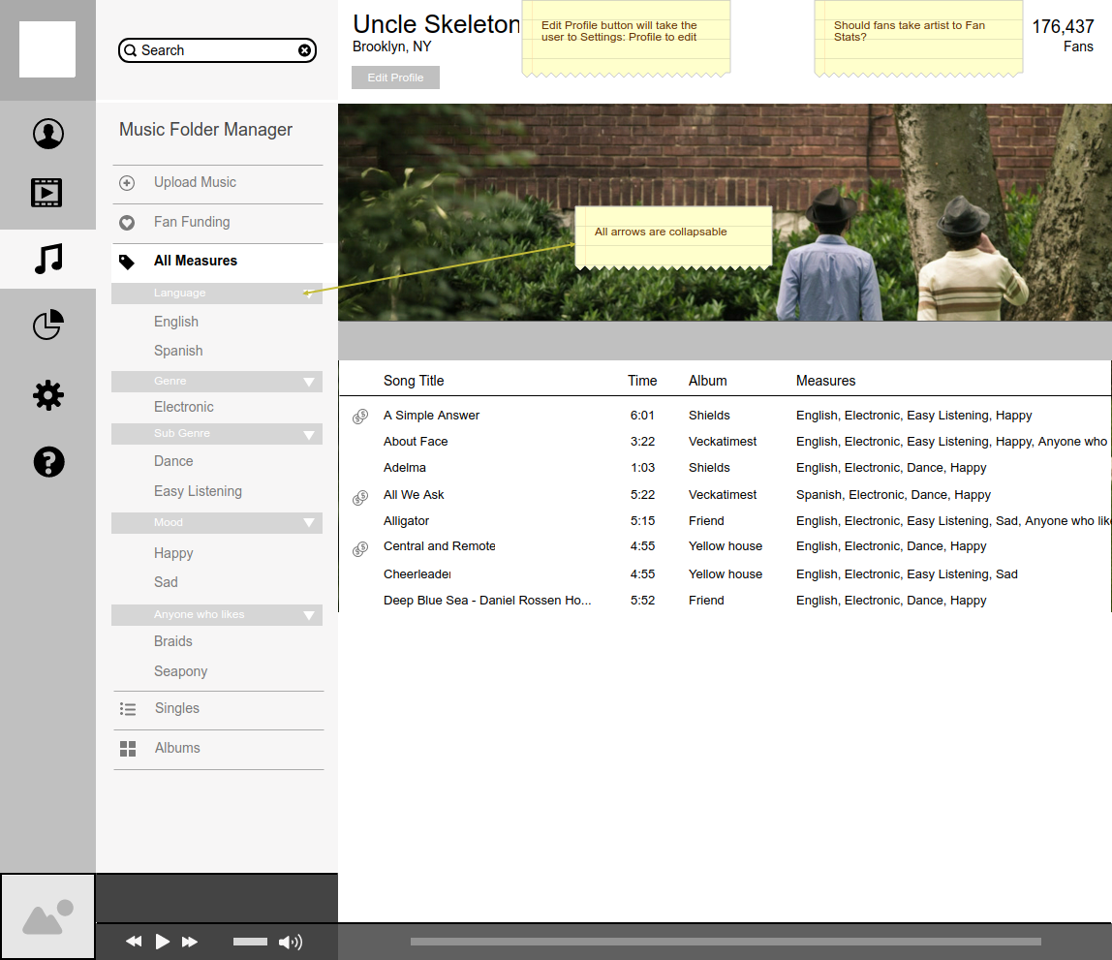Click the white logo square in the sidebar
1112x960 pixels.
tap(47, 49)
